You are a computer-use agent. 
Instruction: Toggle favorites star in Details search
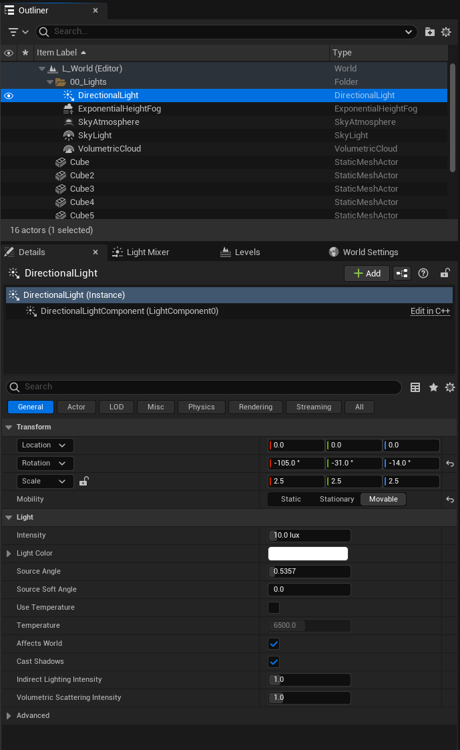coord(433,387)
